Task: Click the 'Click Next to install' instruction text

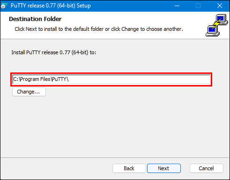Action: click(x=99, y=29)
